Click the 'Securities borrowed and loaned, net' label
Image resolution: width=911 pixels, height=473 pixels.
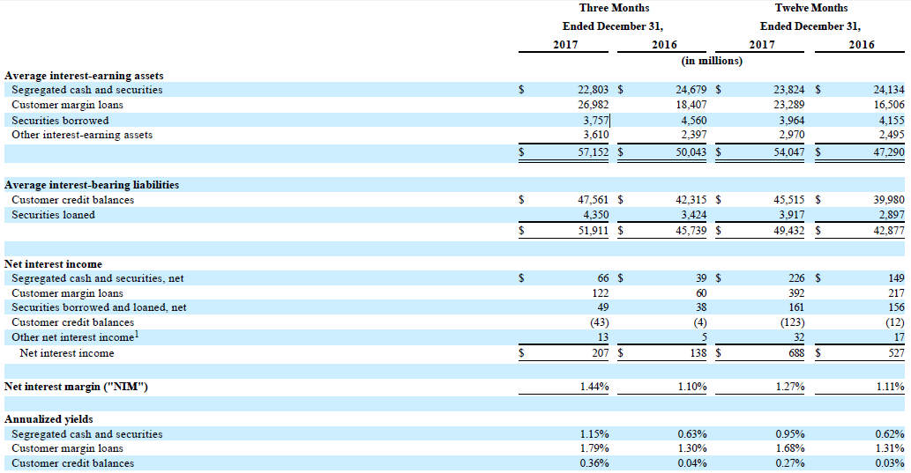pos(99,307)
